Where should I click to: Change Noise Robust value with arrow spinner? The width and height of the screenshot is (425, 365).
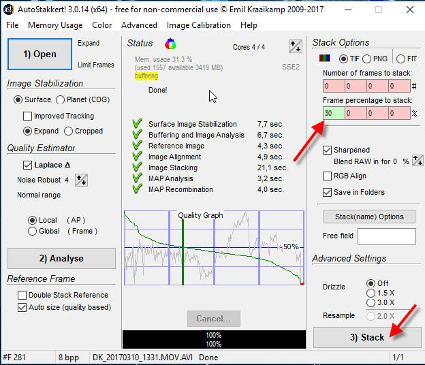point(80,180)
